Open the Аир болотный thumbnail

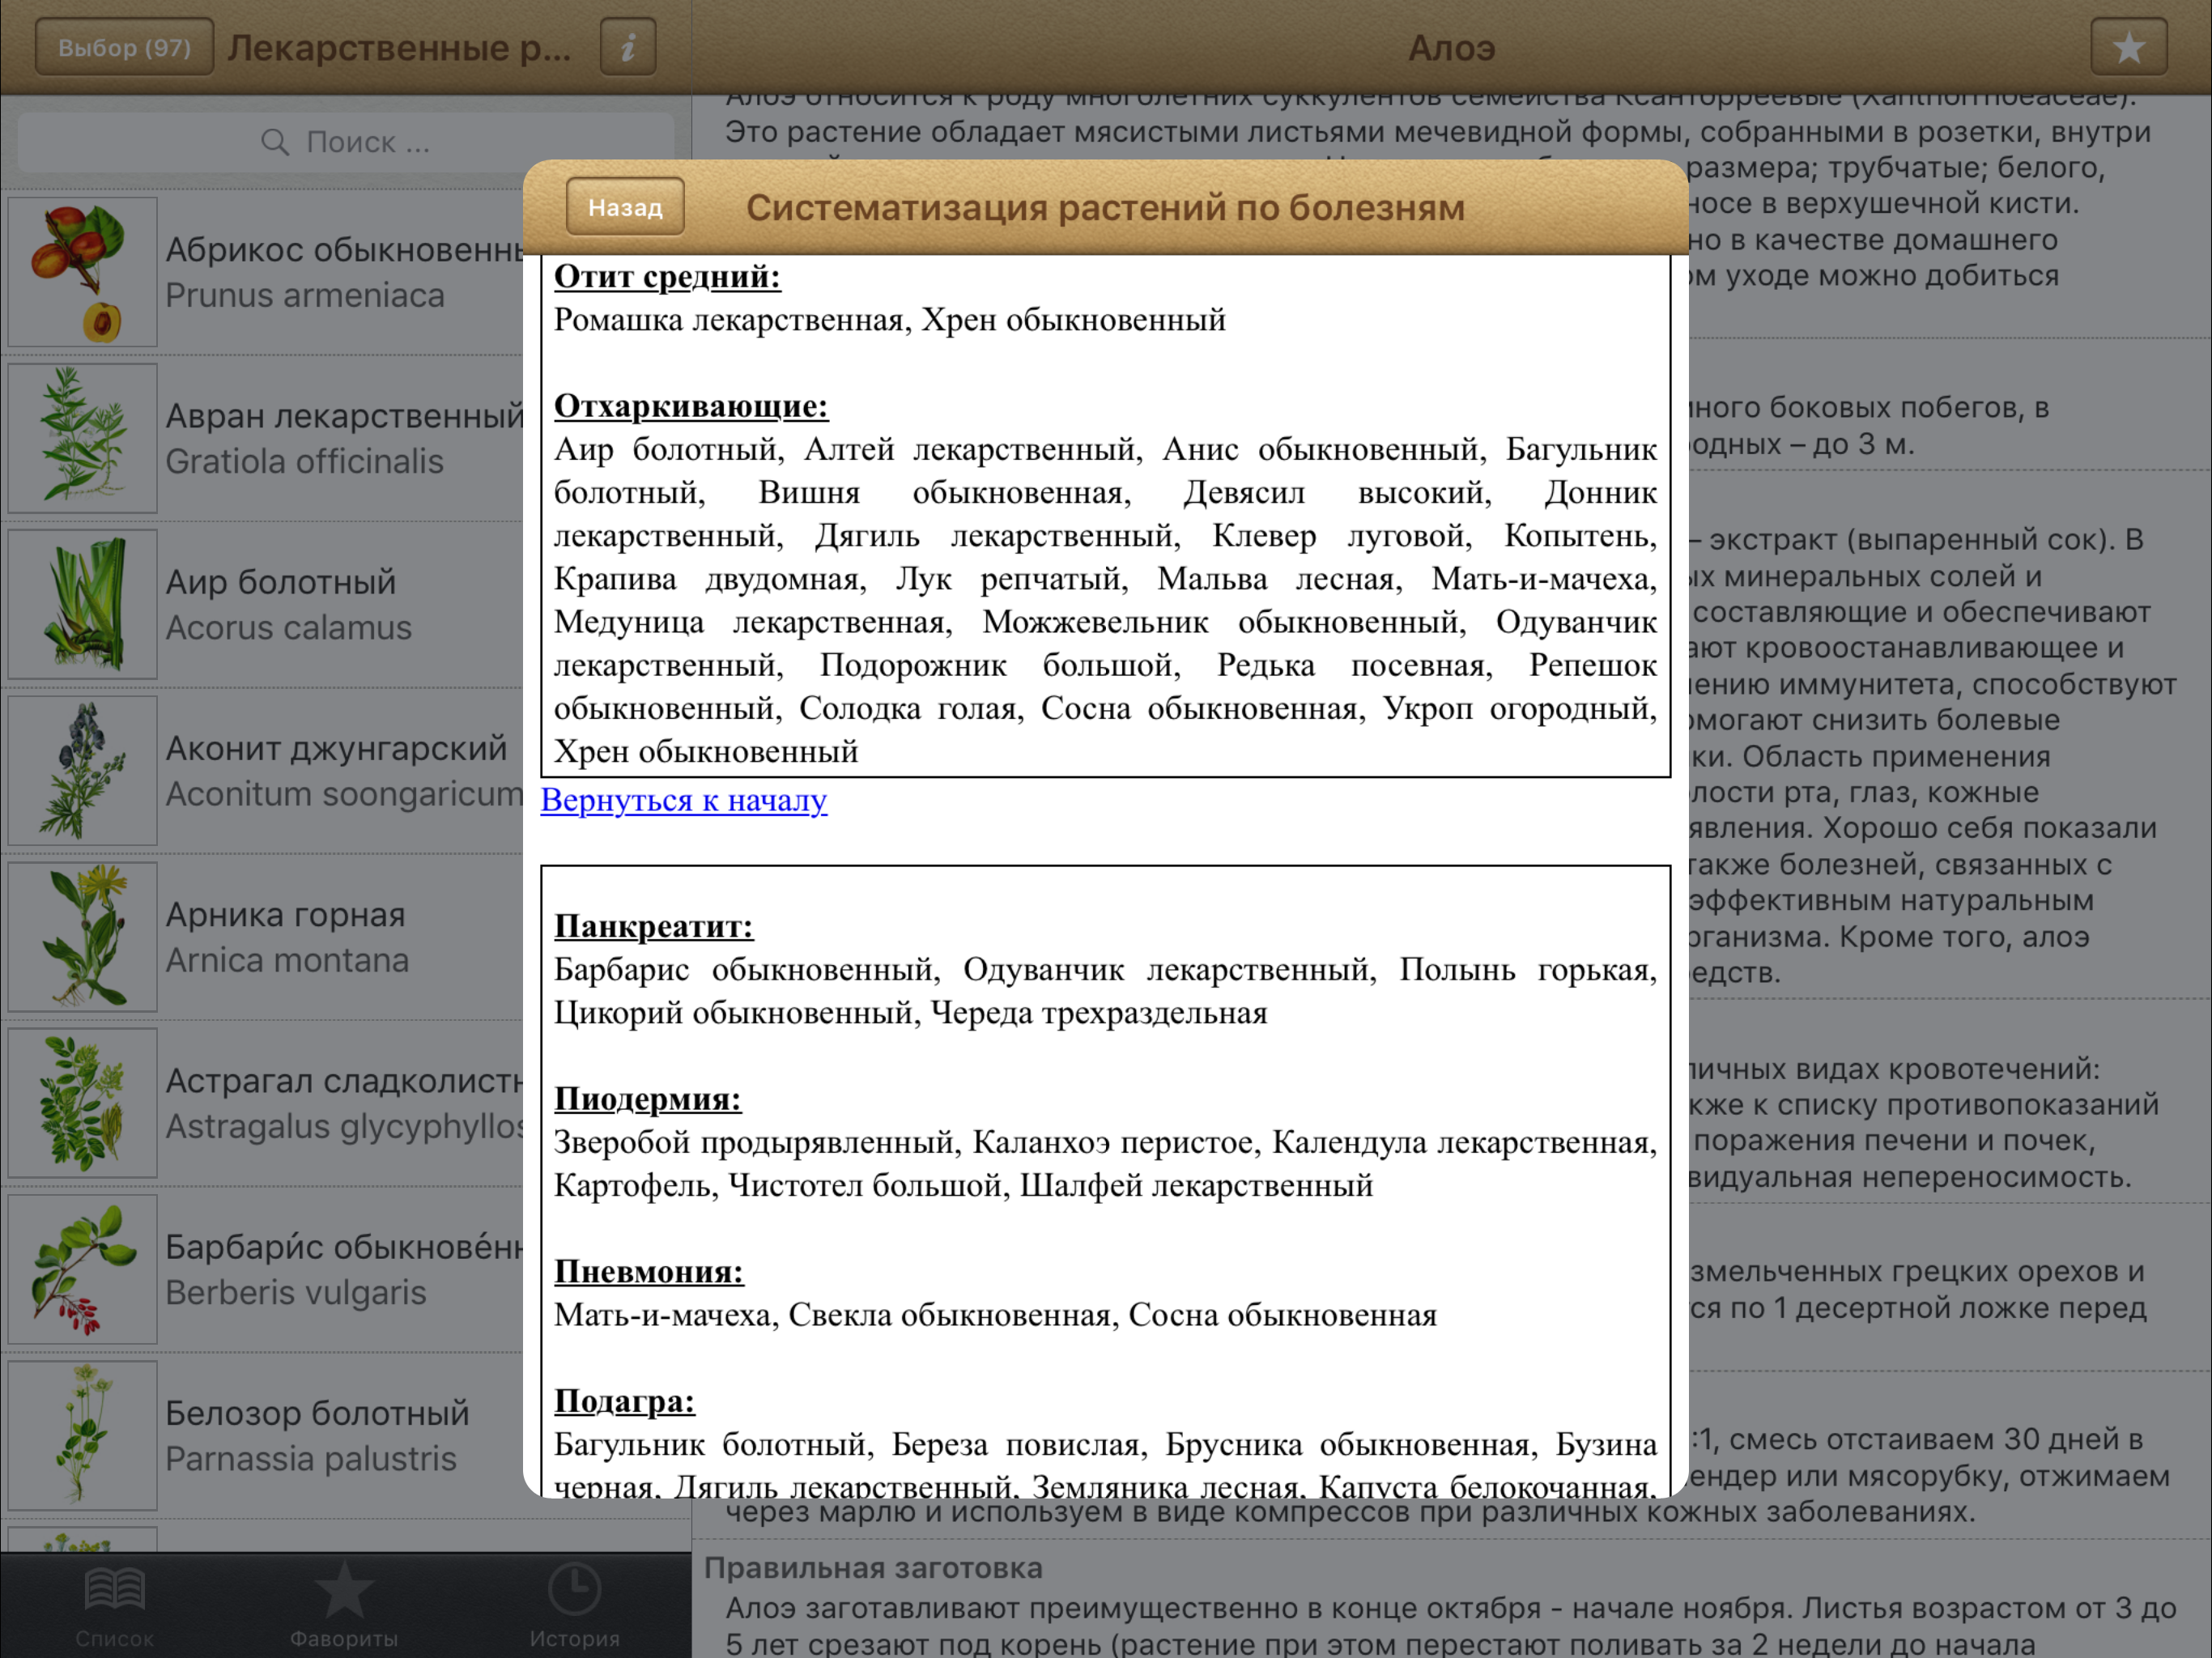pos(82,604)
